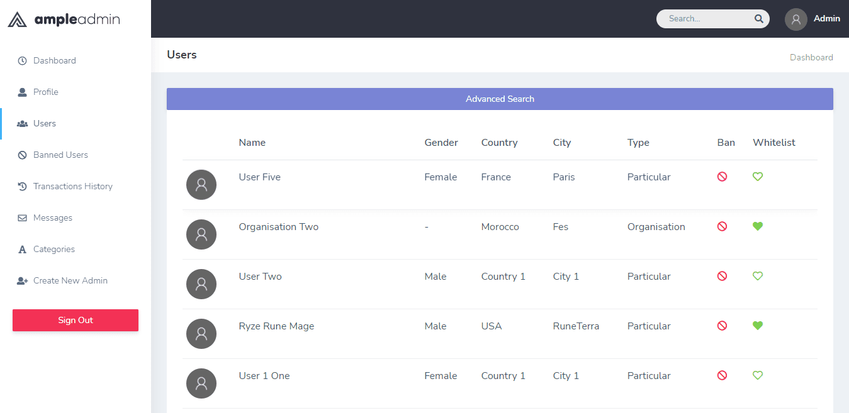Select Banned Users in the sidebar menu

point(60,155)
